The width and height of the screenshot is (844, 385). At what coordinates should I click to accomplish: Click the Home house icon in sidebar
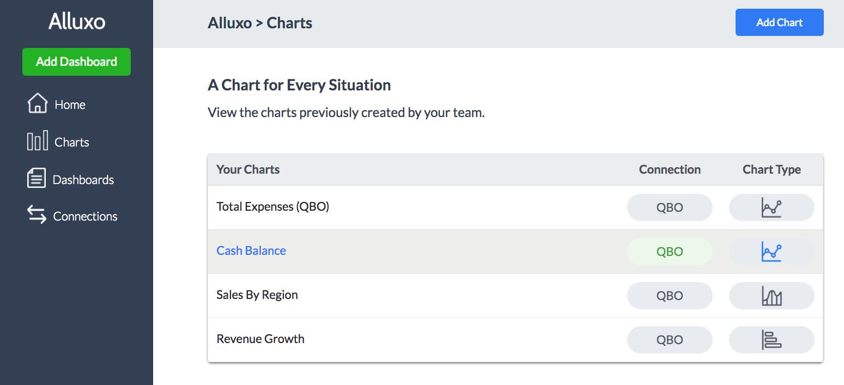point(37,103)
